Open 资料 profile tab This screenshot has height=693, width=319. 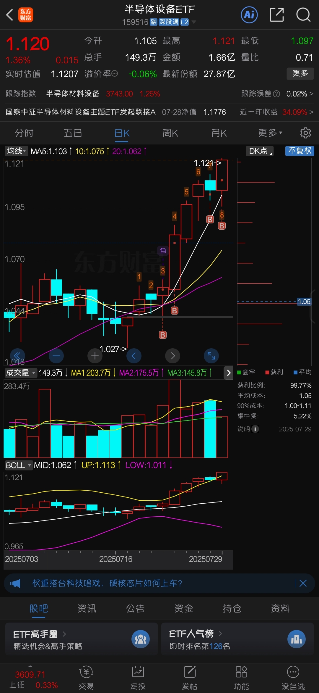pyautogui.click(x=280, y=608)
